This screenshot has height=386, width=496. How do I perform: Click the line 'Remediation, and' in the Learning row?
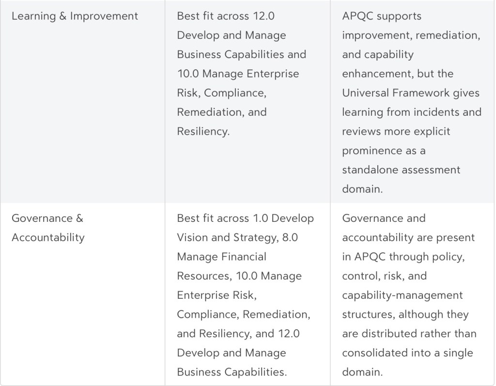coord(221,112)
